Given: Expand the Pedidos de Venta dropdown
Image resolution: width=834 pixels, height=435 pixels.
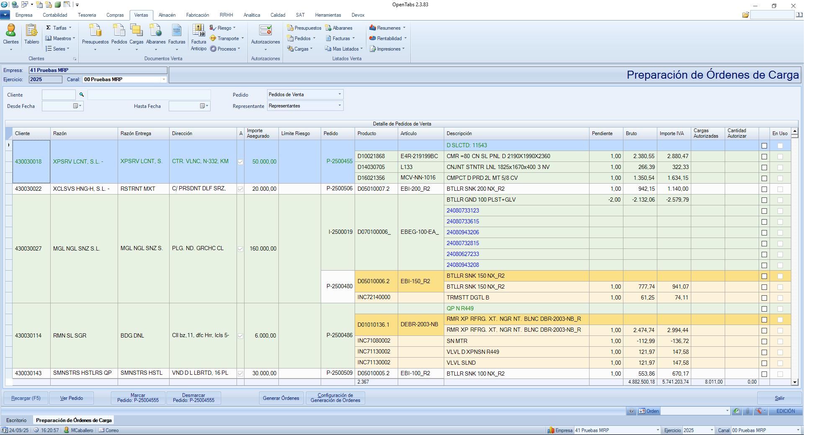Looking at the screenshot, I should click(x=340, y=95).
